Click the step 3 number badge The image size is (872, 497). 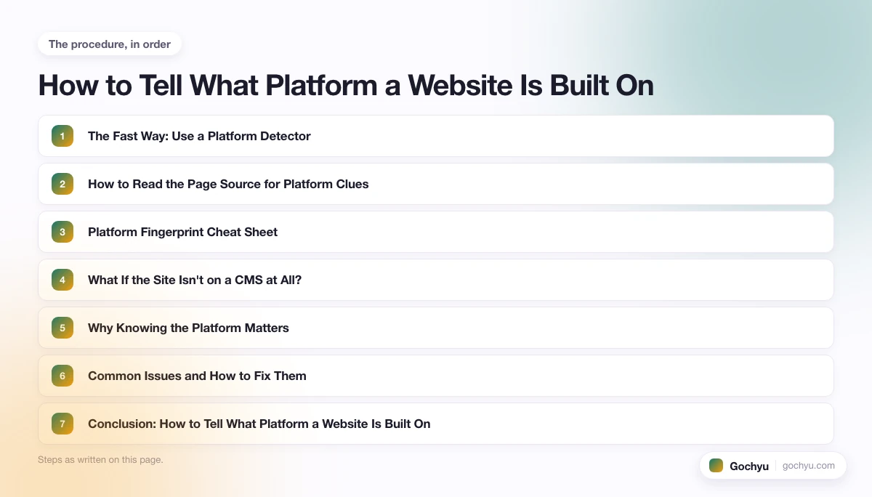point(62,232)
